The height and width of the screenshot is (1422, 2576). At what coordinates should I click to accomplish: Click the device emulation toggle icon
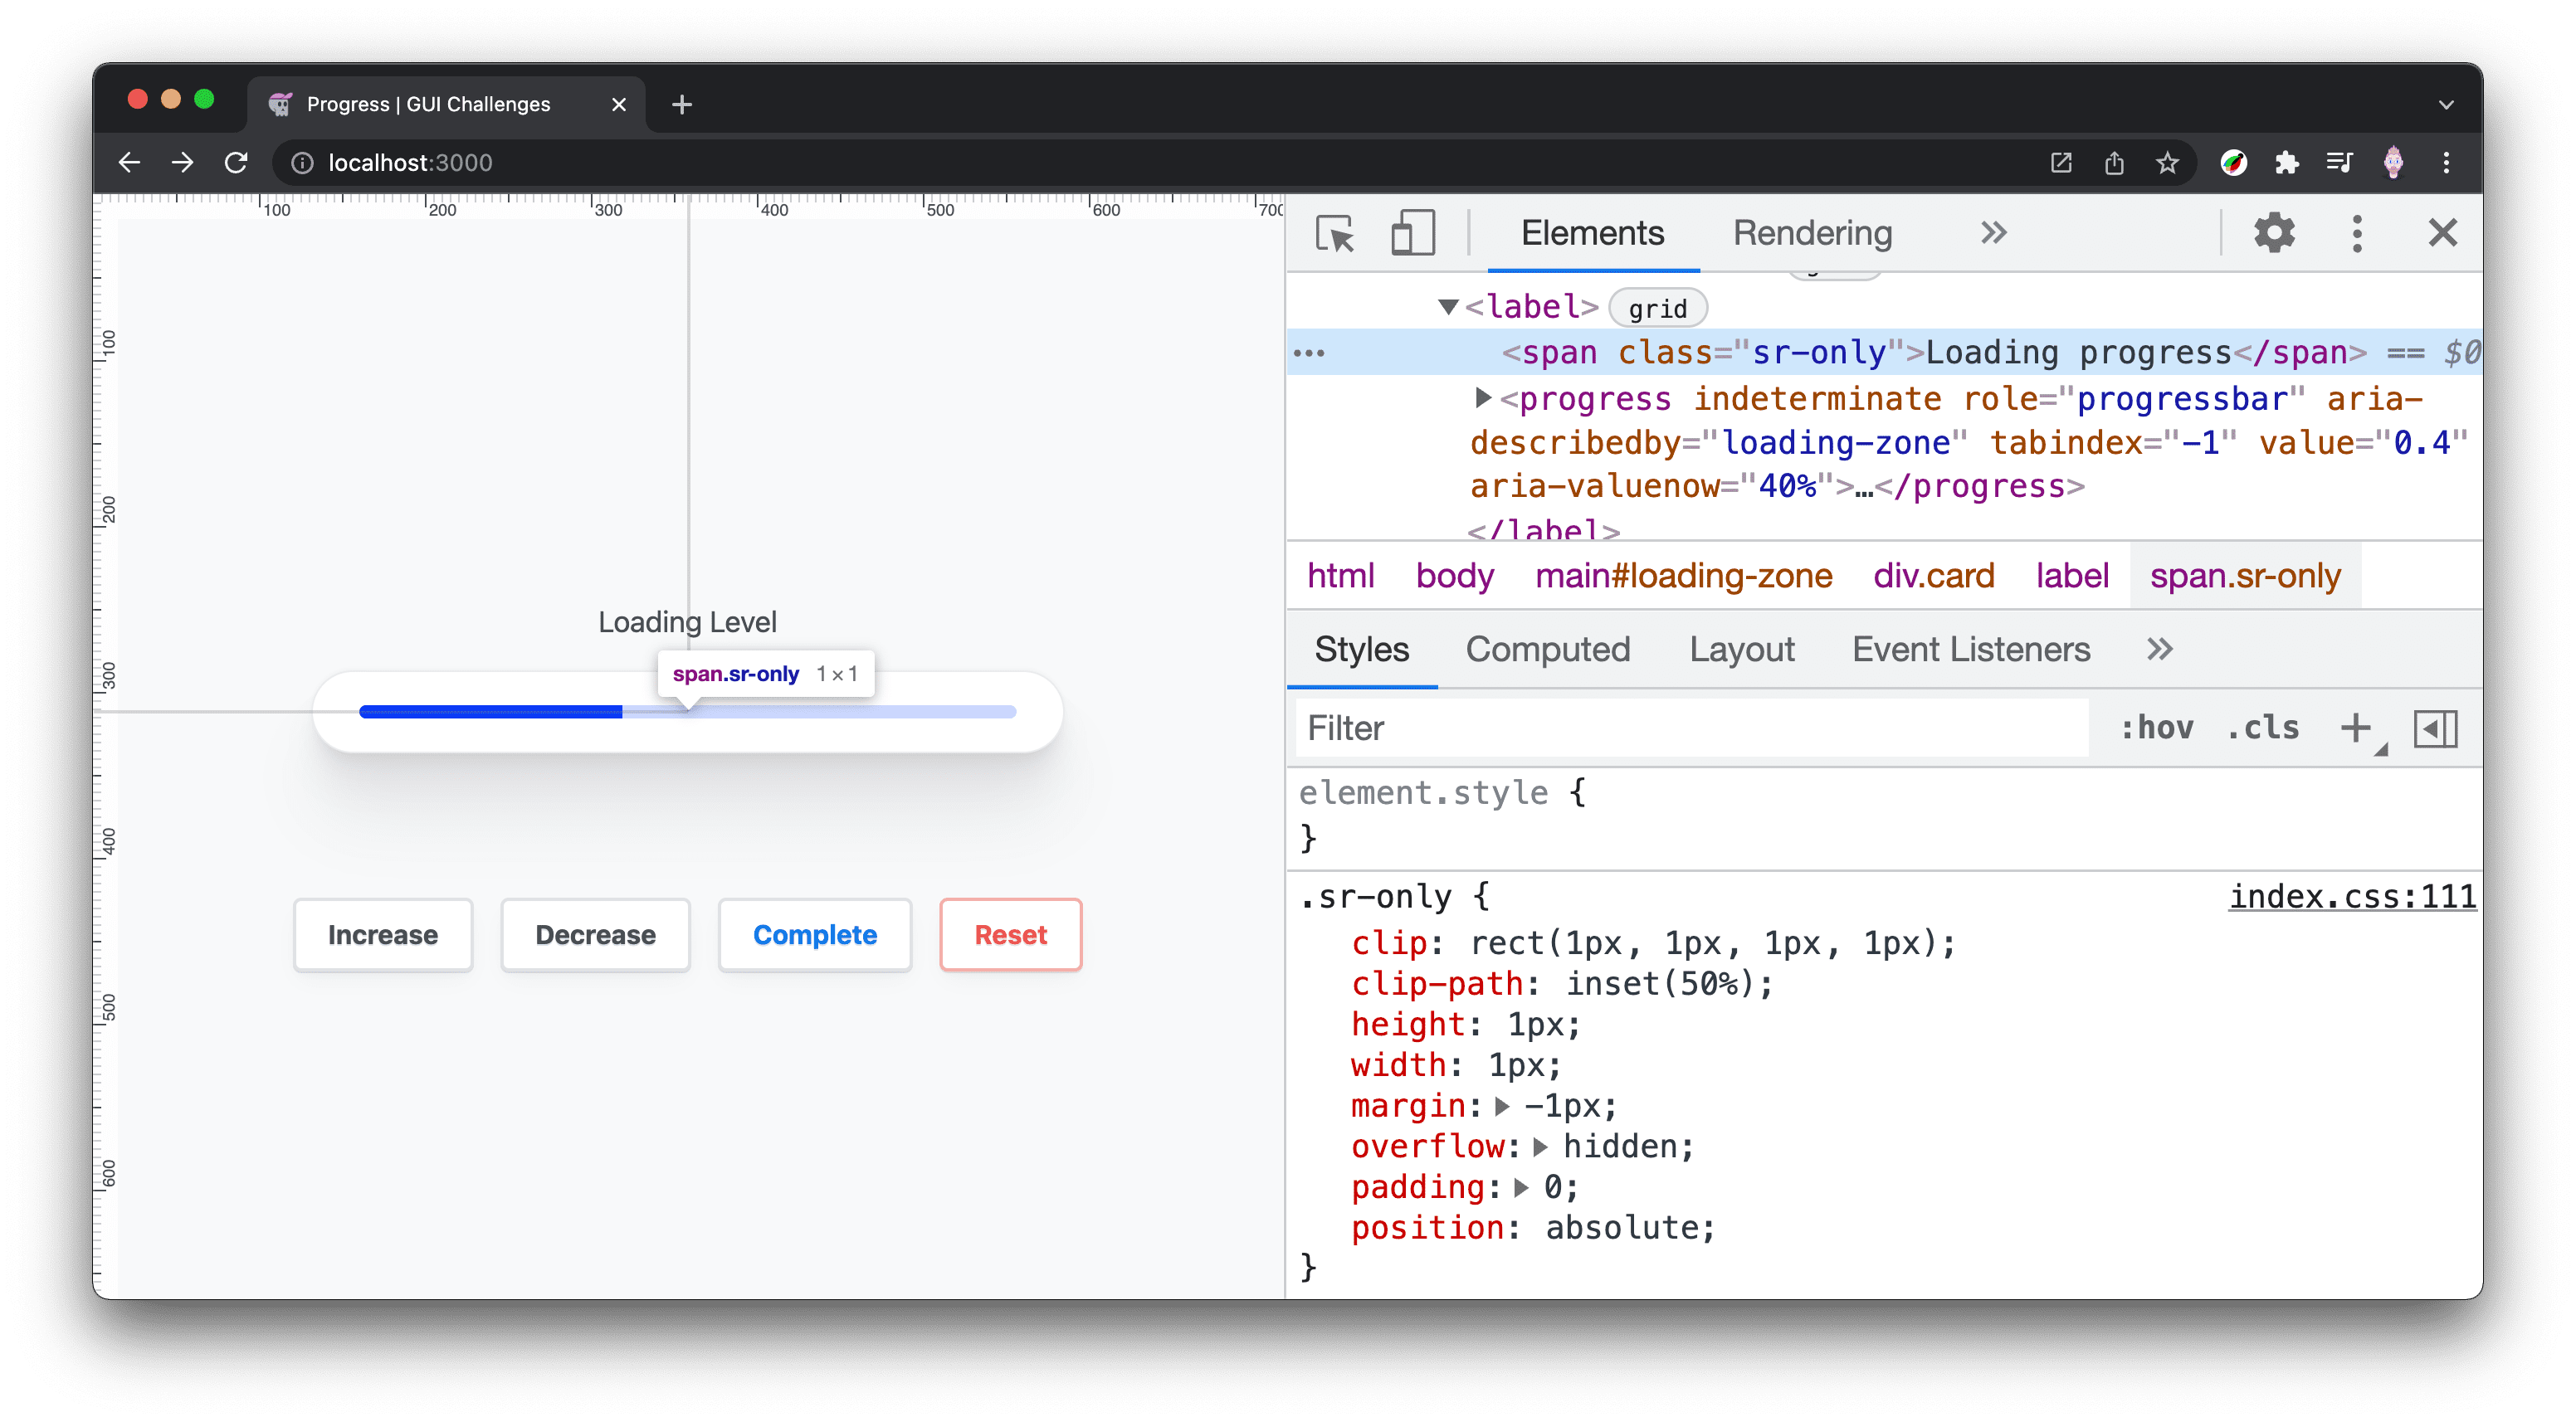point(1413,233)
